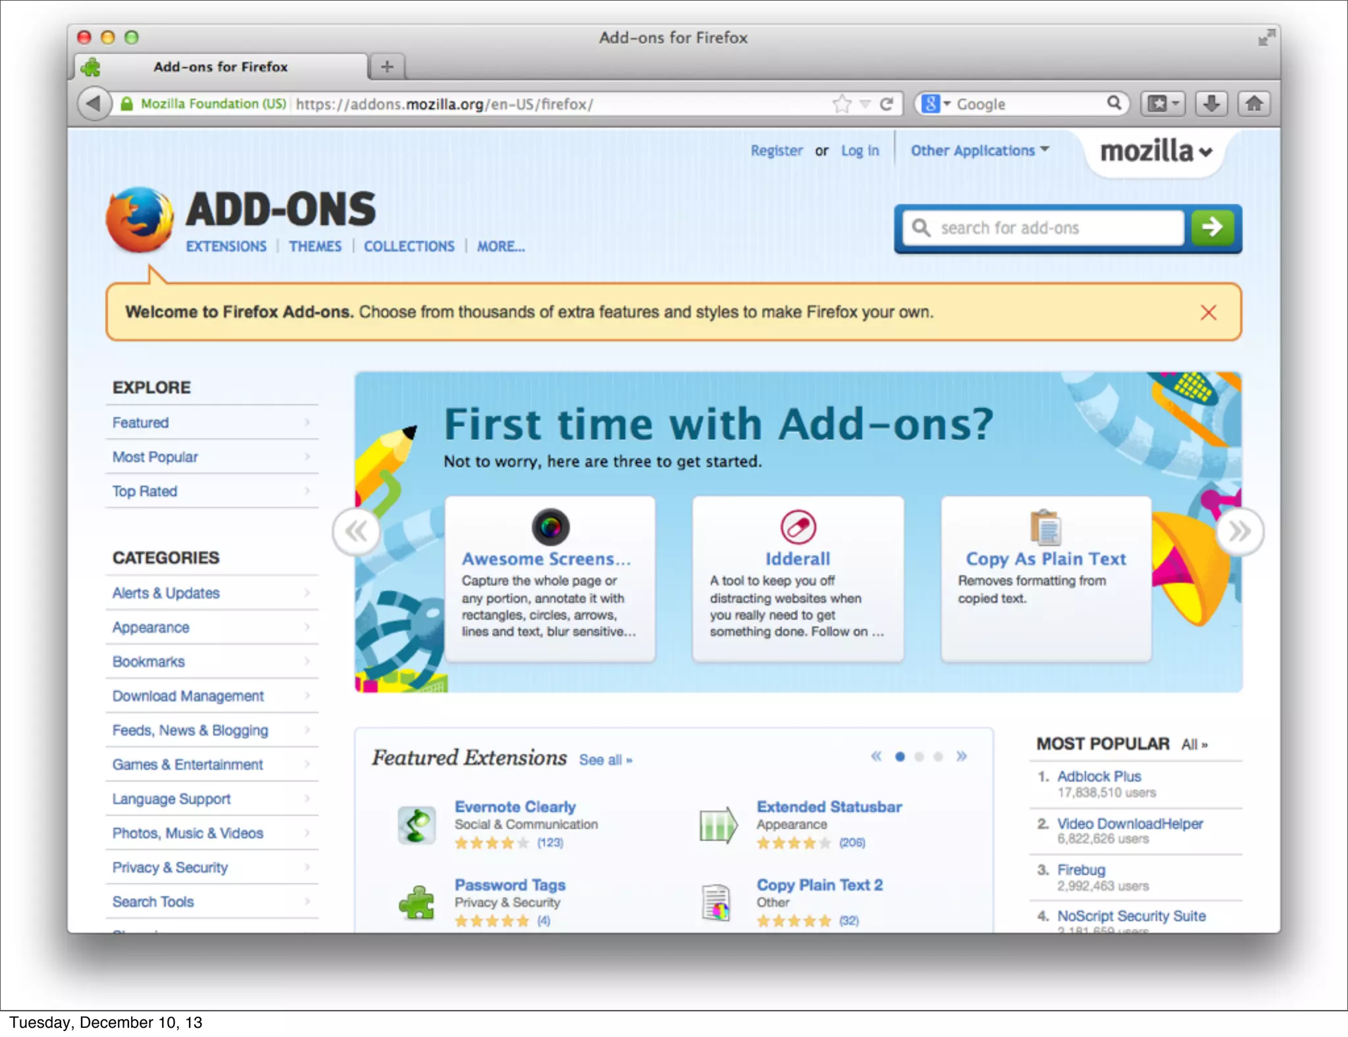The height and width of the screenshot is (1037, 1348).
Task: Select the second featured extensions page dot
Action: tap(919, 757)
